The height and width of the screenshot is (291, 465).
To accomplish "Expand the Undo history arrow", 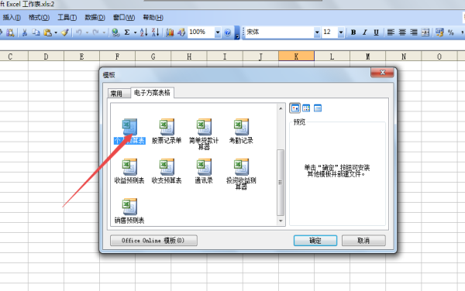I will [87, 33].
